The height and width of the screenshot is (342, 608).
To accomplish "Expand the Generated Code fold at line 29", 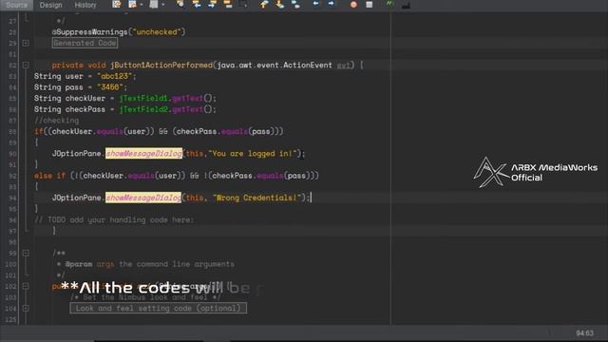I will point(26,43).
